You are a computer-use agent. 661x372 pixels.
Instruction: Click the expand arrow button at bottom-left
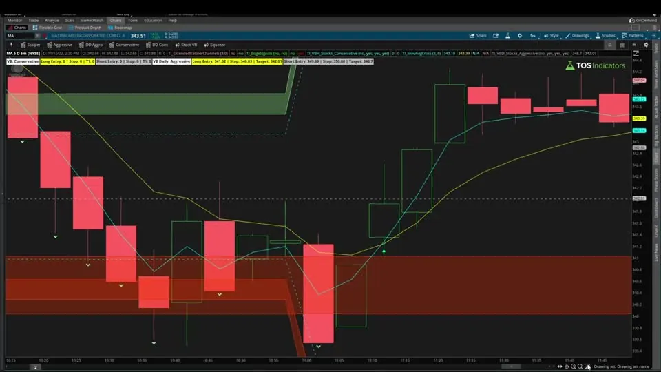pos(35,367)
